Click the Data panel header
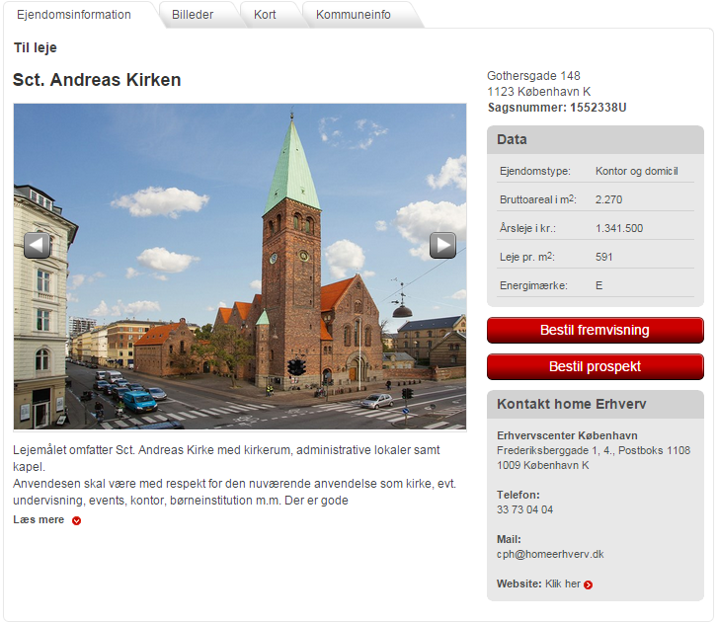Screen dimensions: 717x622 [595, 140]
